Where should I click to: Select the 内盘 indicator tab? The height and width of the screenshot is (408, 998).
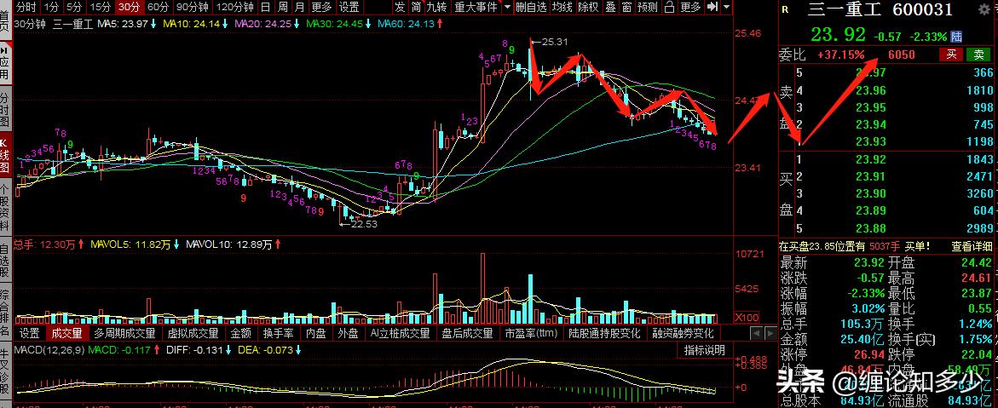(x=315, y=333)
